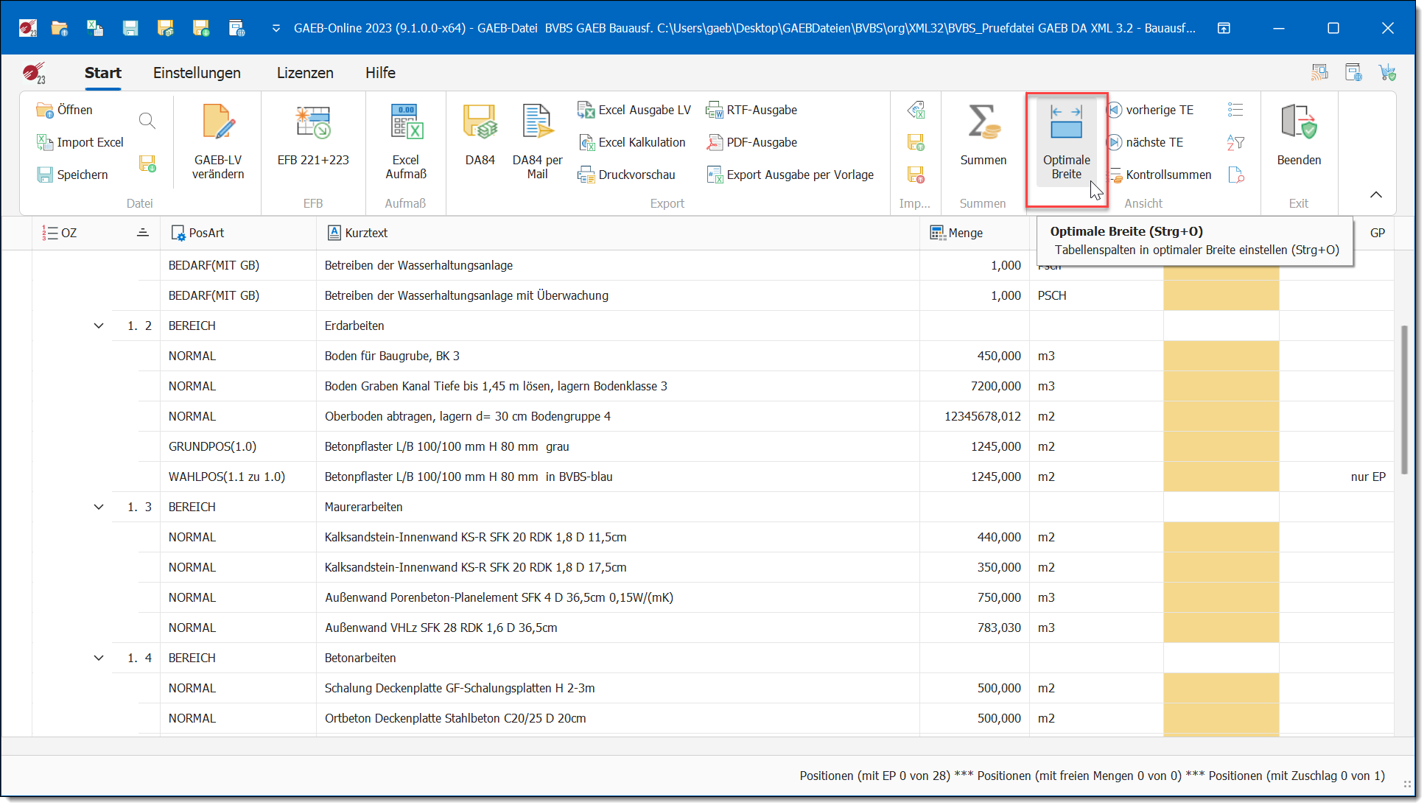Collapse the ribbon with the chevron
The height and width of the screenshot is (808, 1427).
(x=1375, y=194)
